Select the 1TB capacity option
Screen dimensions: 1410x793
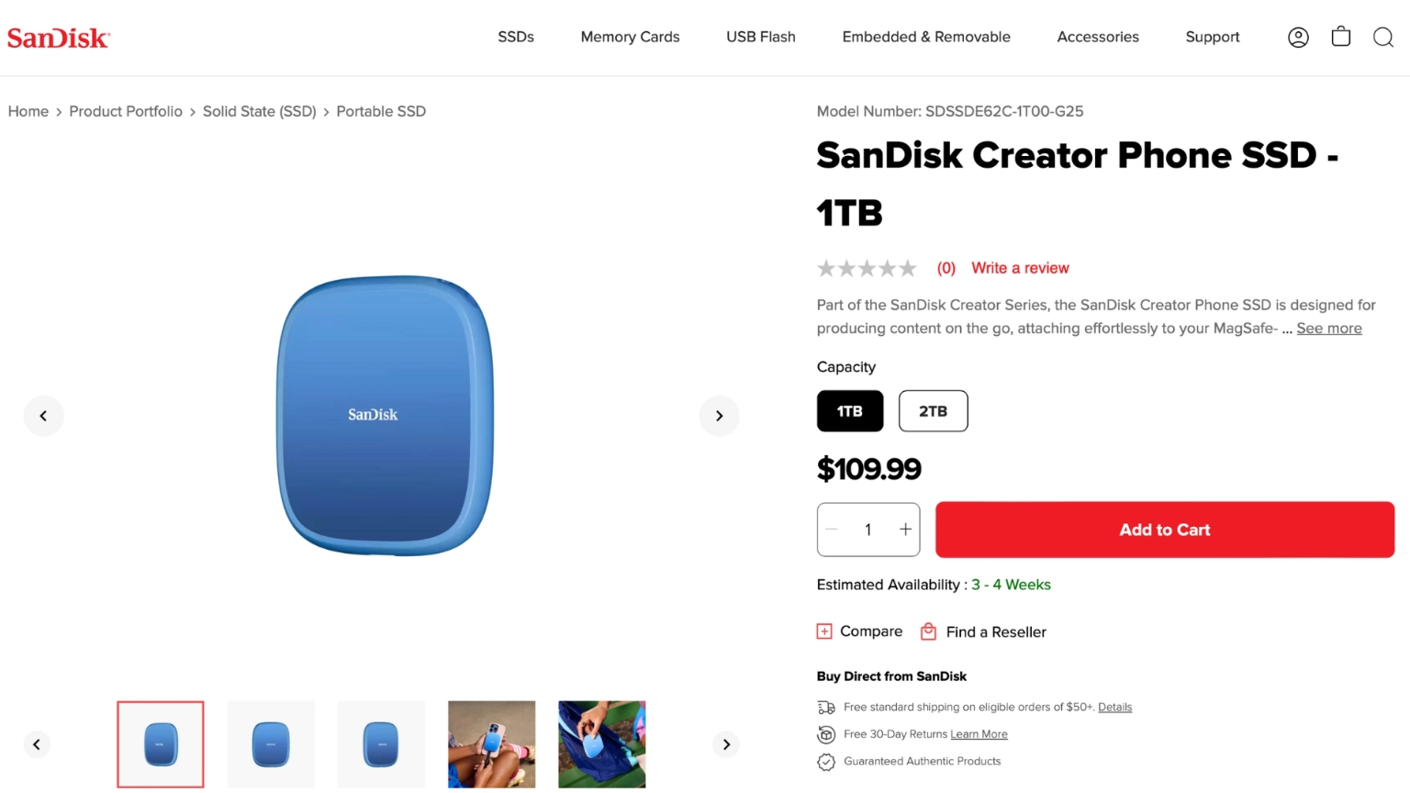coord(850,411)
